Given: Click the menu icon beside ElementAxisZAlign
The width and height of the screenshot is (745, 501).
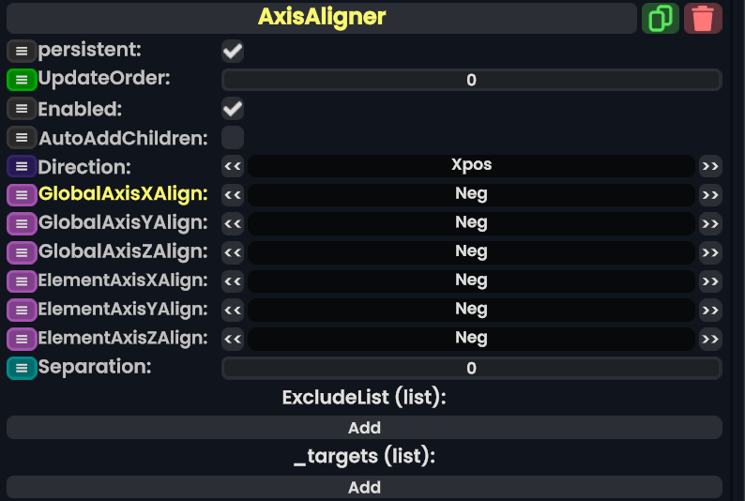Looking at the screenshot, I should pyautogui.click(x=21, y=339).
